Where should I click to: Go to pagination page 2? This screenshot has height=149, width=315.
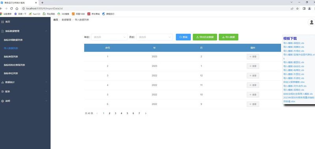click(x=109, y=113)
